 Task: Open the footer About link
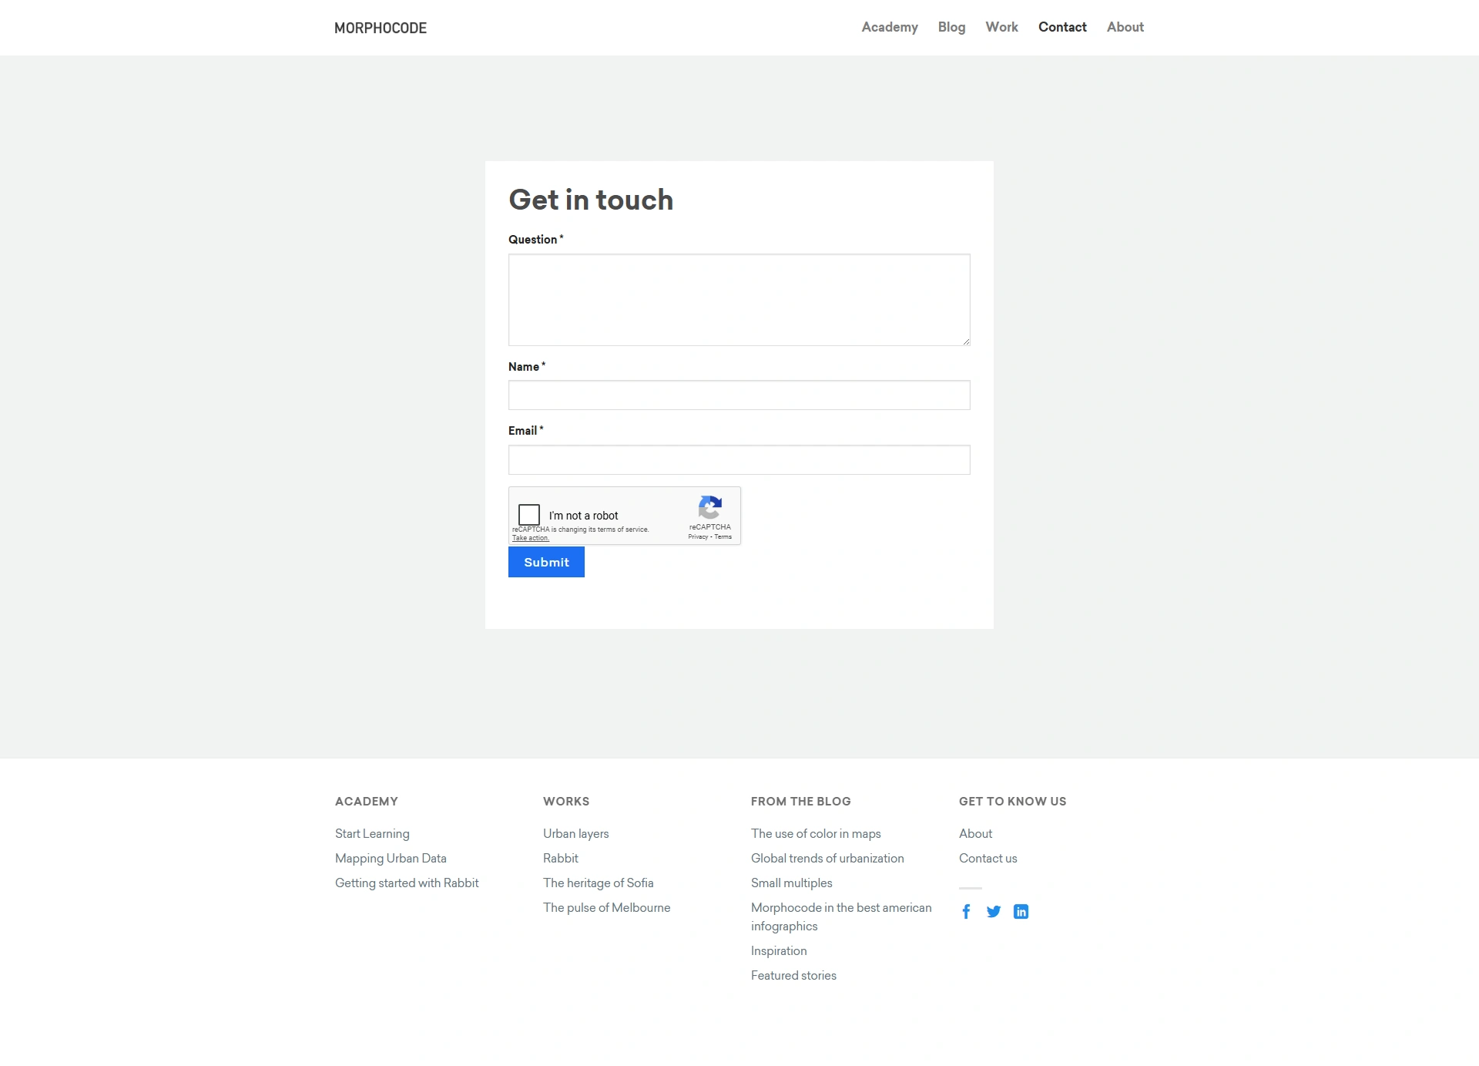(975, 833)
